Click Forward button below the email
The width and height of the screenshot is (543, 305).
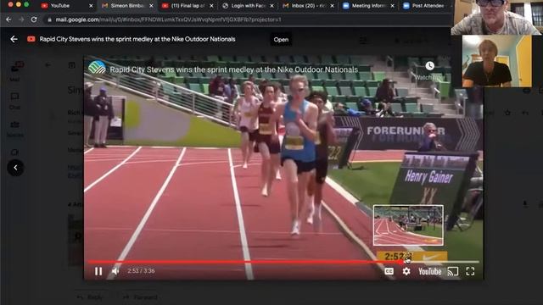pyautogui.click(x=142, y=297)
